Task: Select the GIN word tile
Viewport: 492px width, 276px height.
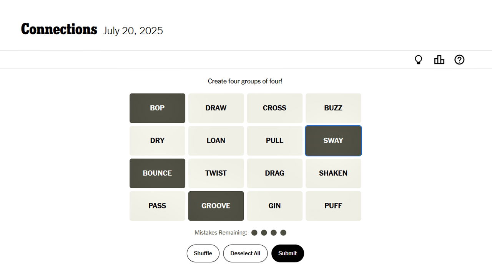Action: [x=274, y=206]
